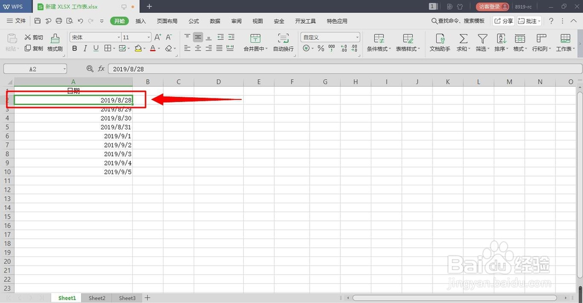Add a new sheet with plus button
Viewport: 583px width, 303px height.
(147, 298)
